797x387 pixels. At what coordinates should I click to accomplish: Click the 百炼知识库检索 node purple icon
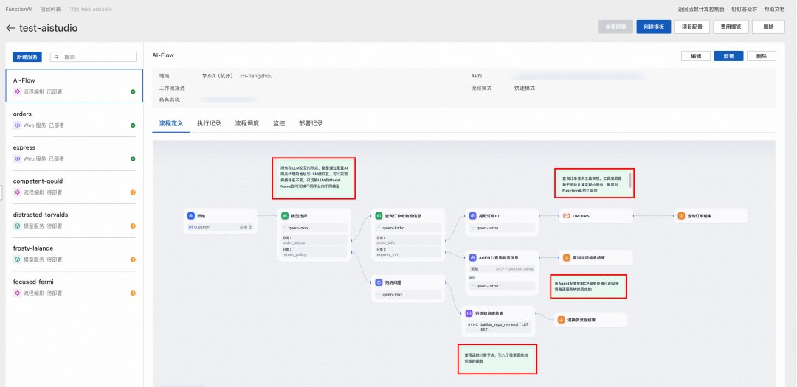point(469,313)
